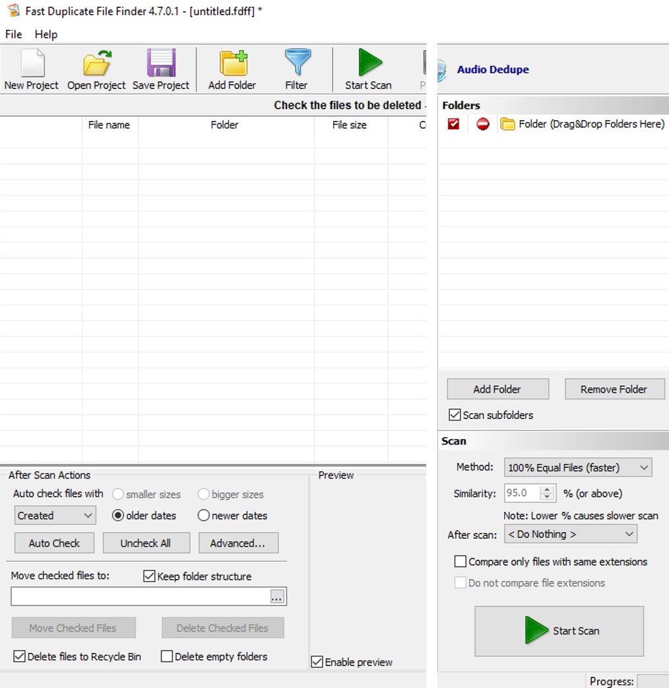Open the Method dropdown in the Scan panel

click(578, 467)
